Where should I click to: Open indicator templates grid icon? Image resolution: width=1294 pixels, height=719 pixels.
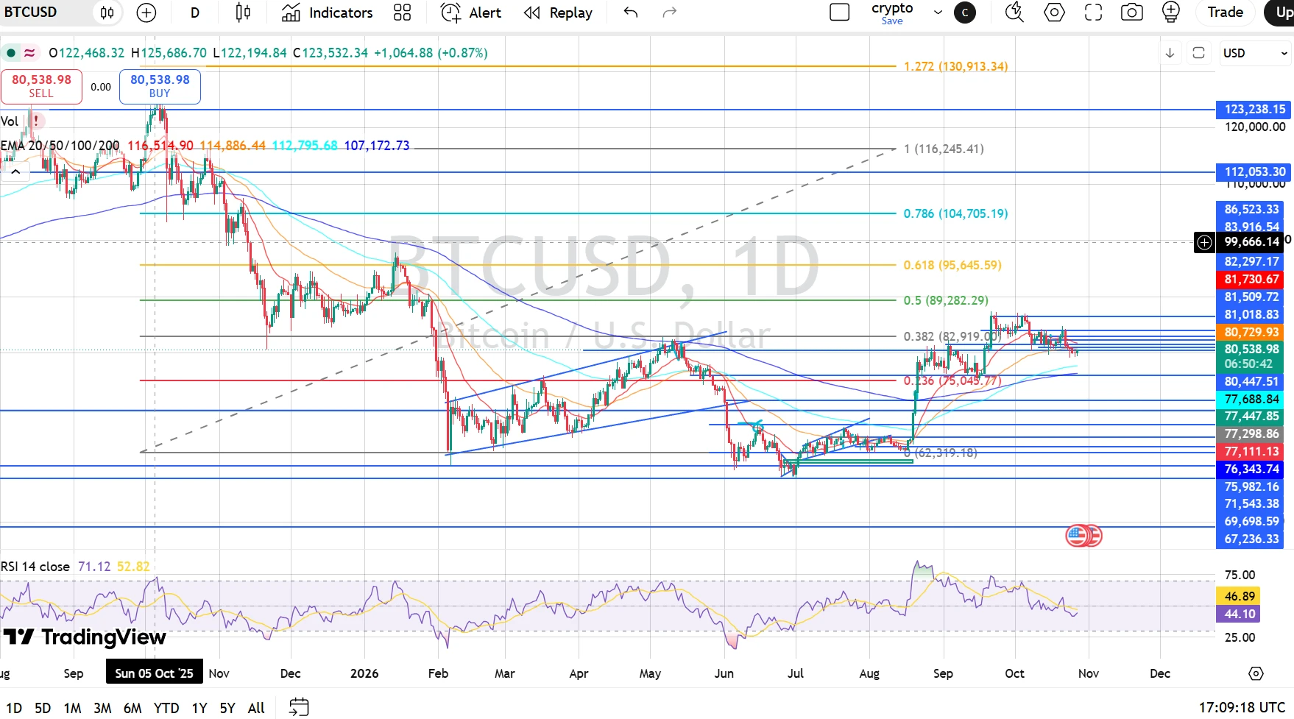point(403,13)
